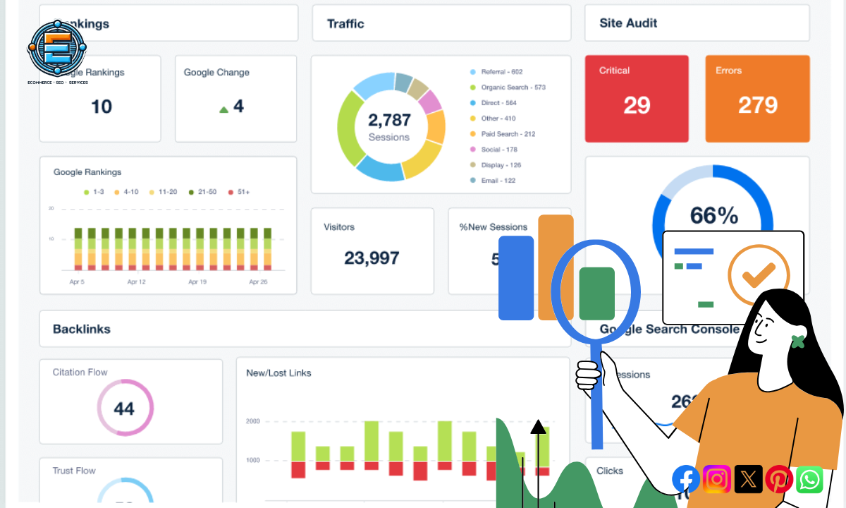Click the 2,787 Sessions donut chart
The width and height of the screenshot is (846, 508).
(x=391, y=126)
